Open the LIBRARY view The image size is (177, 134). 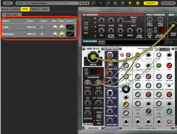[x=151, y=3]
